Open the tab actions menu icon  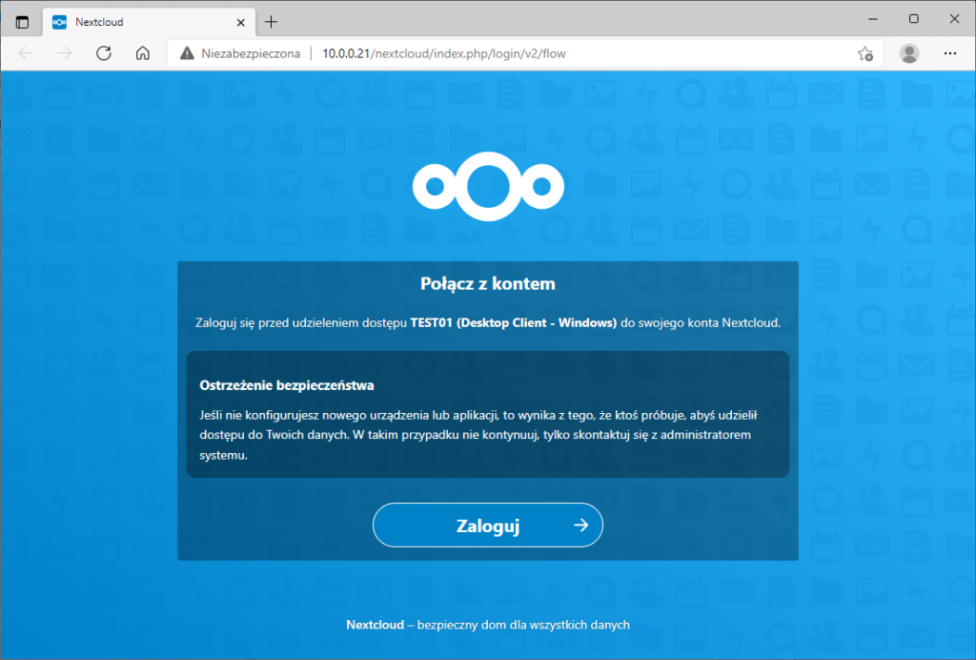[x=23, y=22]
